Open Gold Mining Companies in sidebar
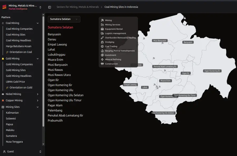The image size is (237, 156). click(19, 64)
